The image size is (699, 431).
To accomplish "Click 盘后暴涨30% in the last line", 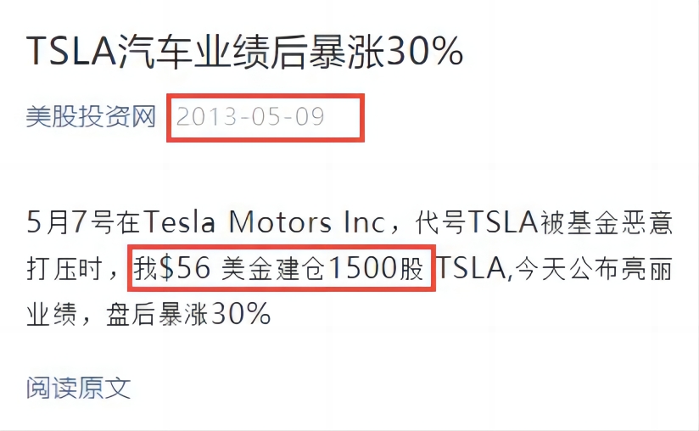I will click(x=188, y=314).
